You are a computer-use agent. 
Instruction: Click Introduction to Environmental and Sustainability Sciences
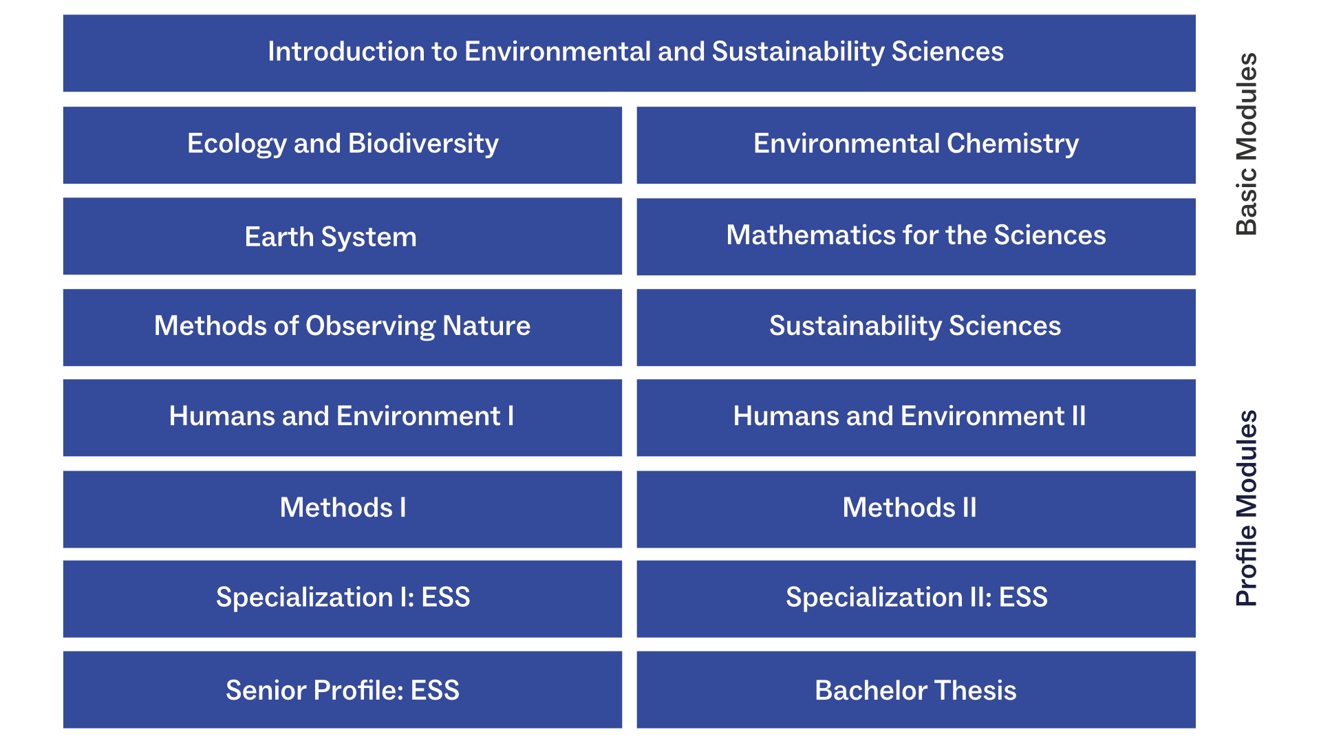(629, 53)
